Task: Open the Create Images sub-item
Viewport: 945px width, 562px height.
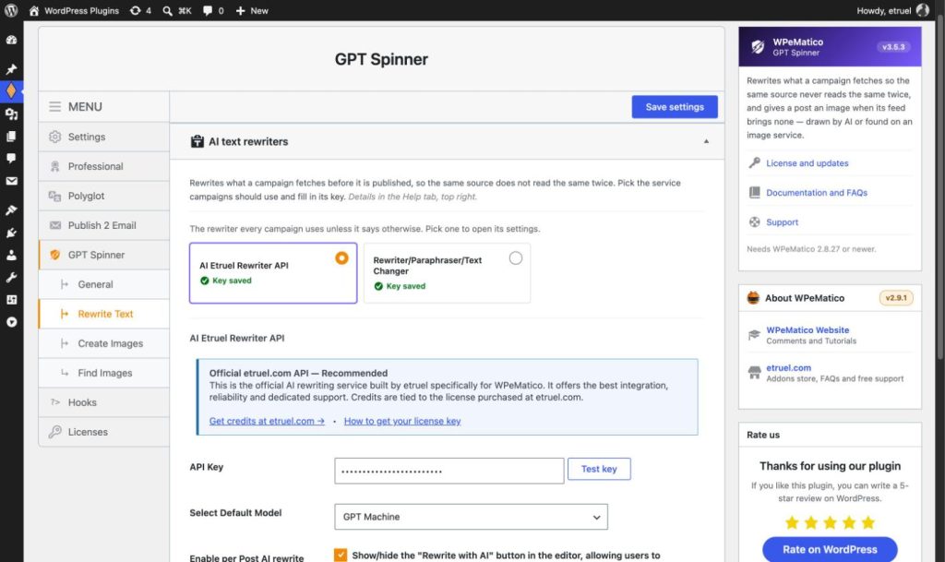Action: point(103,343)
